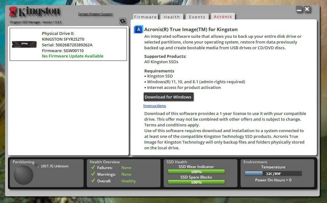Switch to the Firmware tab
The image size is (327, 203).
[x=145, y=17]
